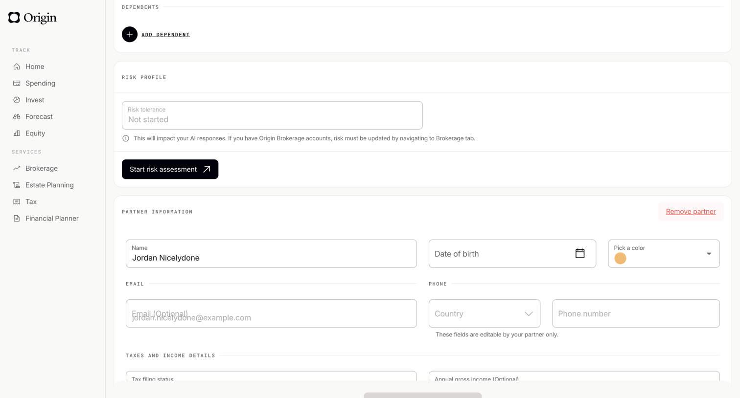Screen dimensions: 740x398
Task: Click the Forecast binoculars icon
Action: 17,116
